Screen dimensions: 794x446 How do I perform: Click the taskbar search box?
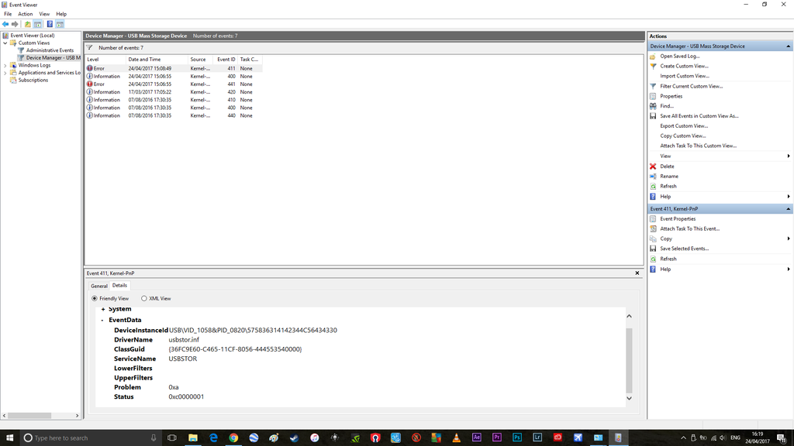click(91, 438)
